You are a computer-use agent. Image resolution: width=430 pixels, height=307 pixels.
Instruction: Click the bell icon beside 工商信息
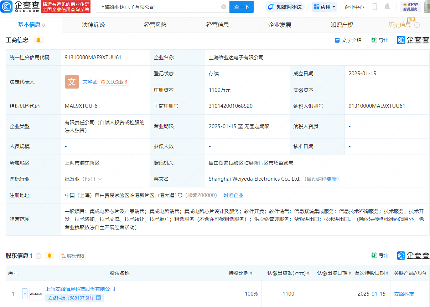pyautogui.click(x=38, y=40)
